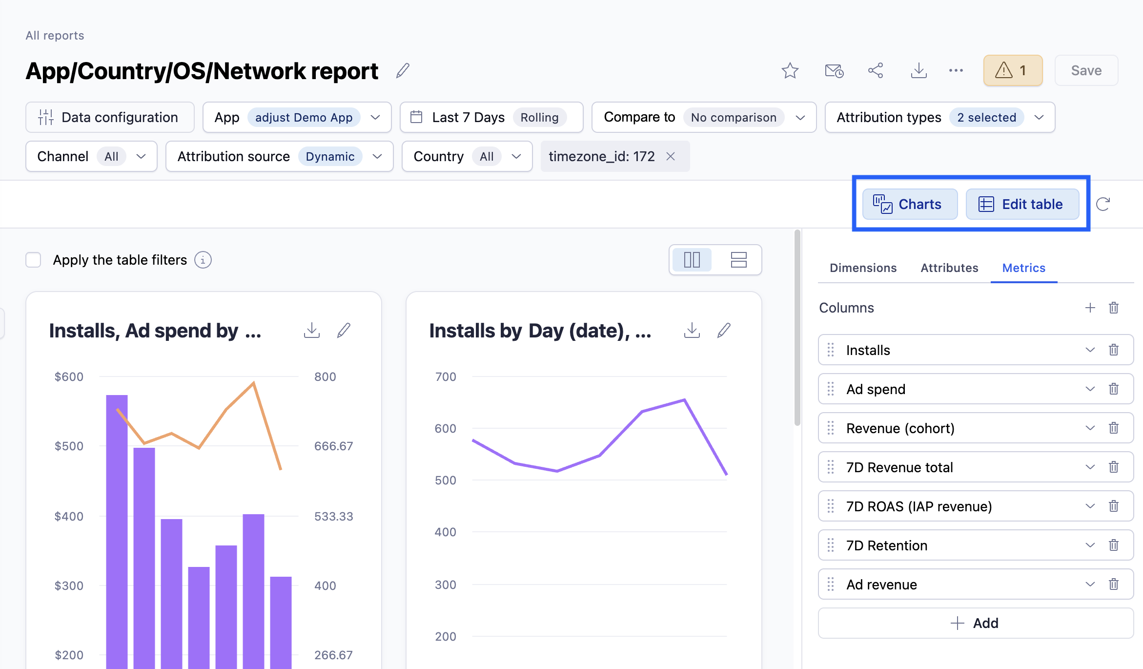The width and height of the screenshot is (1143, 669).
Task: Save the report
Action: coord(1086,70)
